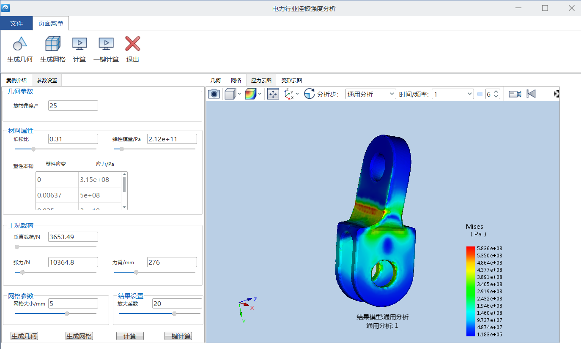This screenshot has width=581, height=349.
Task: Click the 旋转角度 input field
Action: click(x=73, y=106)
